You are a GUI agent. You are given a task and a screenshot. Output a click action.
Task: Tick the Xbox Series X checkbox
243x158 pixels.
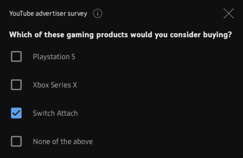(16, 85)
